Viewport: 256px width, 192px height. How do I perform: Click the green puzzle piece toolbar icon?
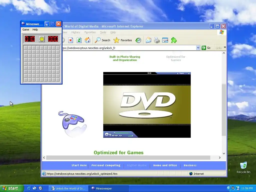(x=174, y=40)
